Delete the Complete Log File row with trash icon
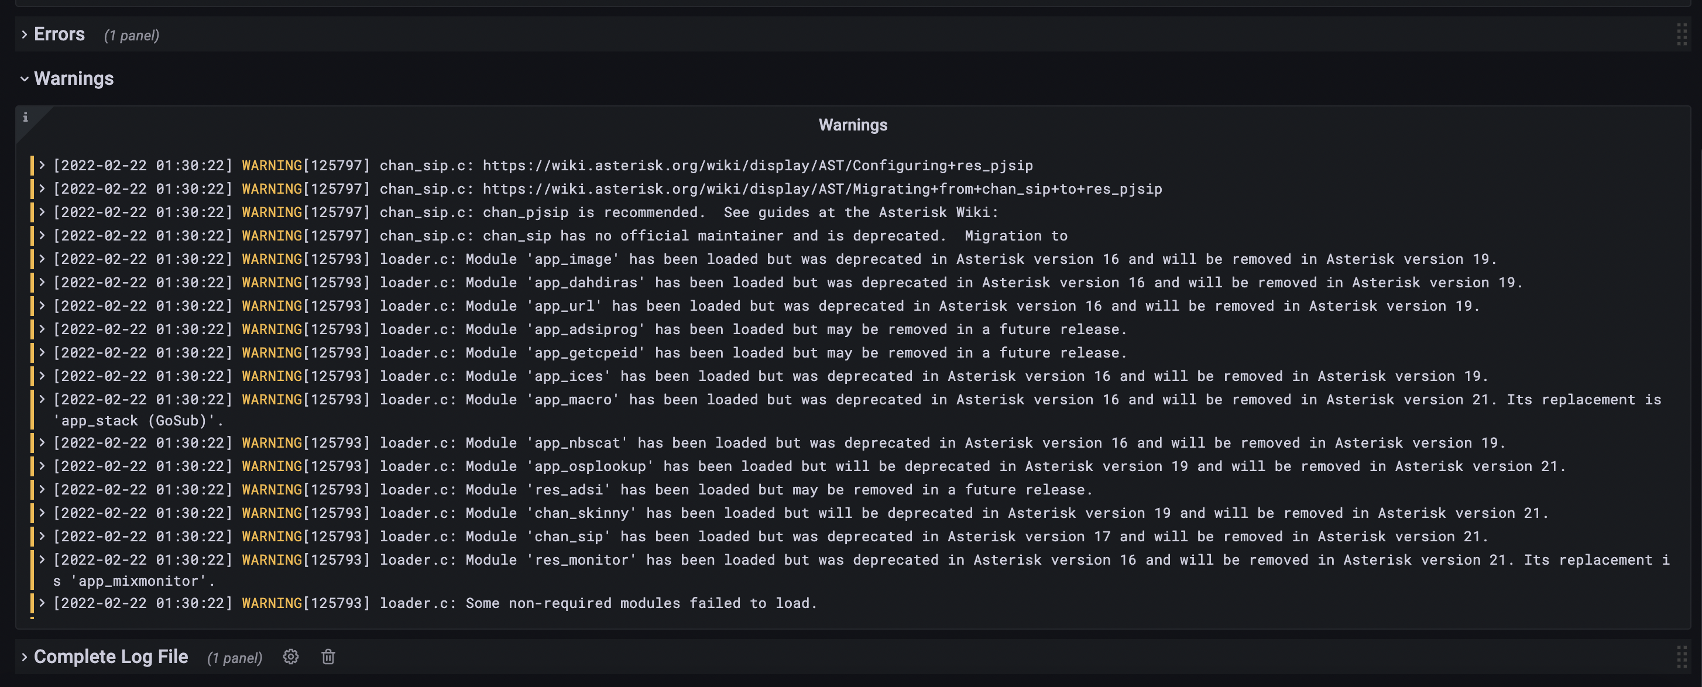The width and height of the screenshot is (1702, 687). click(328, 657)
